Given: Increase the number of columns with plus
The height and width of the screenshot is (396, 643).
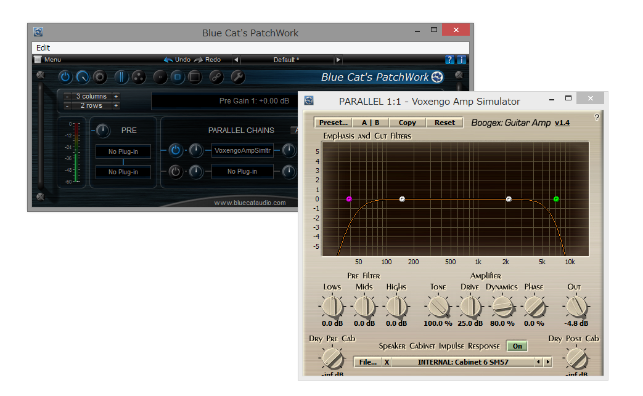Looking at the screenshot, I should (x=116, y=96).
